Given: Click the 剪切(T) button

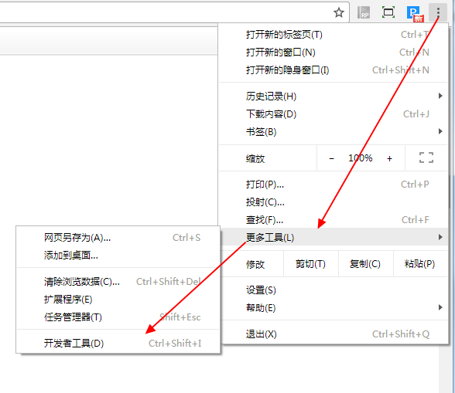Looking at the screenshot, I should pos(311,264).
